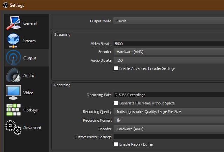Open the Audio Bitrate dropdown
This screenshot has height=152, width=224.
click(x=169, y=60)
